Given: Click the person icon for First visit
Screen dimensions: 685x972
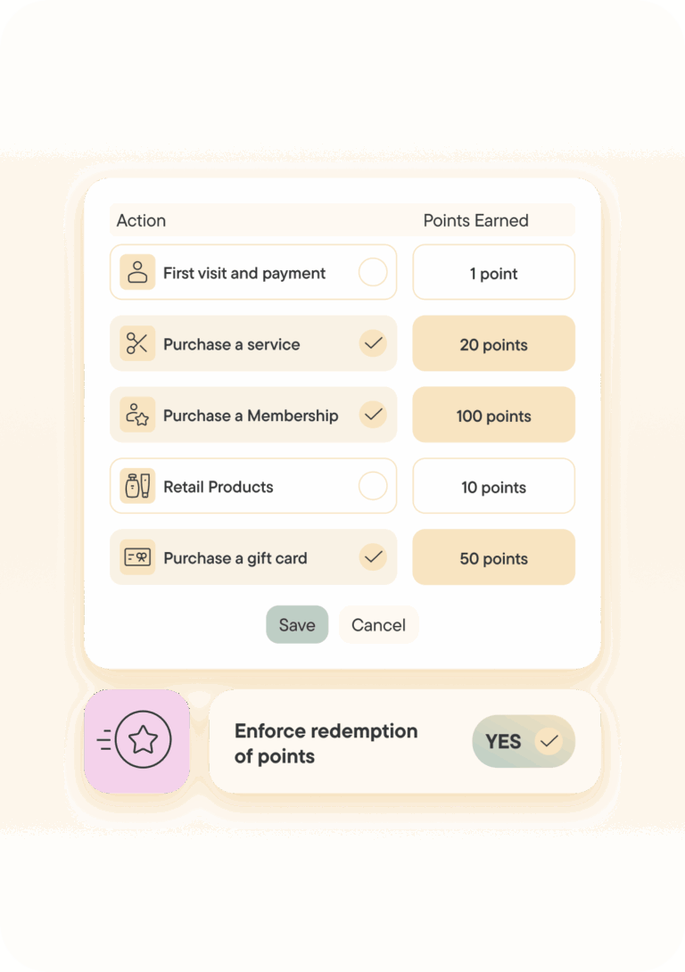Looking at the screenshot, I should [x=137, y=273].
